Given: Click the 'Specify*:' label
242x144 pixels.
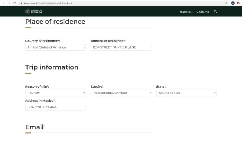Looking at the screenshot, I should [98, 86].
